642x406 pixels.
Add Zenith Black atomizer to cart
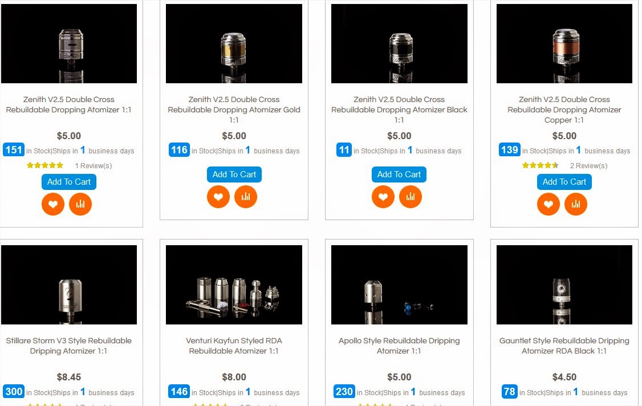399,174
